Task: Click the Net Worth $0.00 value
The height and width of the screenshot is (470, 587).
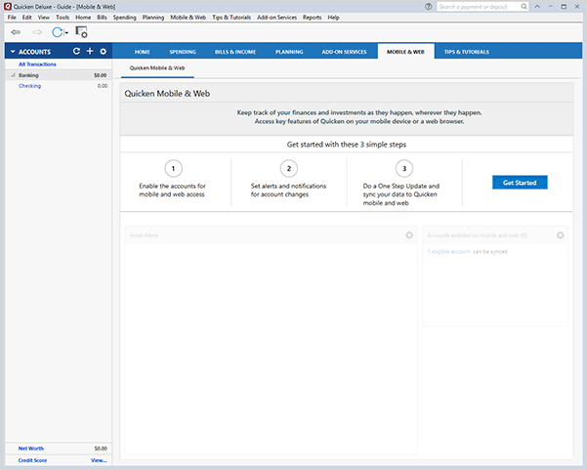Action: click(101, 449)
